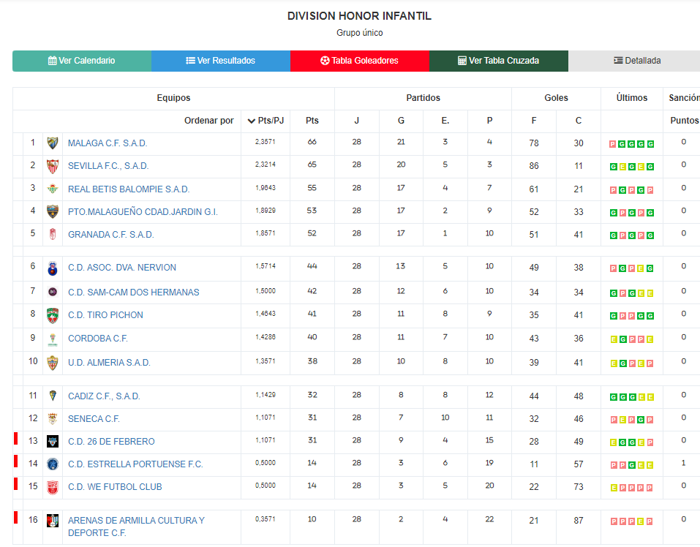Open ARENAS DE ARMILLA CULTURA Y DEPORTE link
This screenshot has width=700, height=547.
click(136, 527)
